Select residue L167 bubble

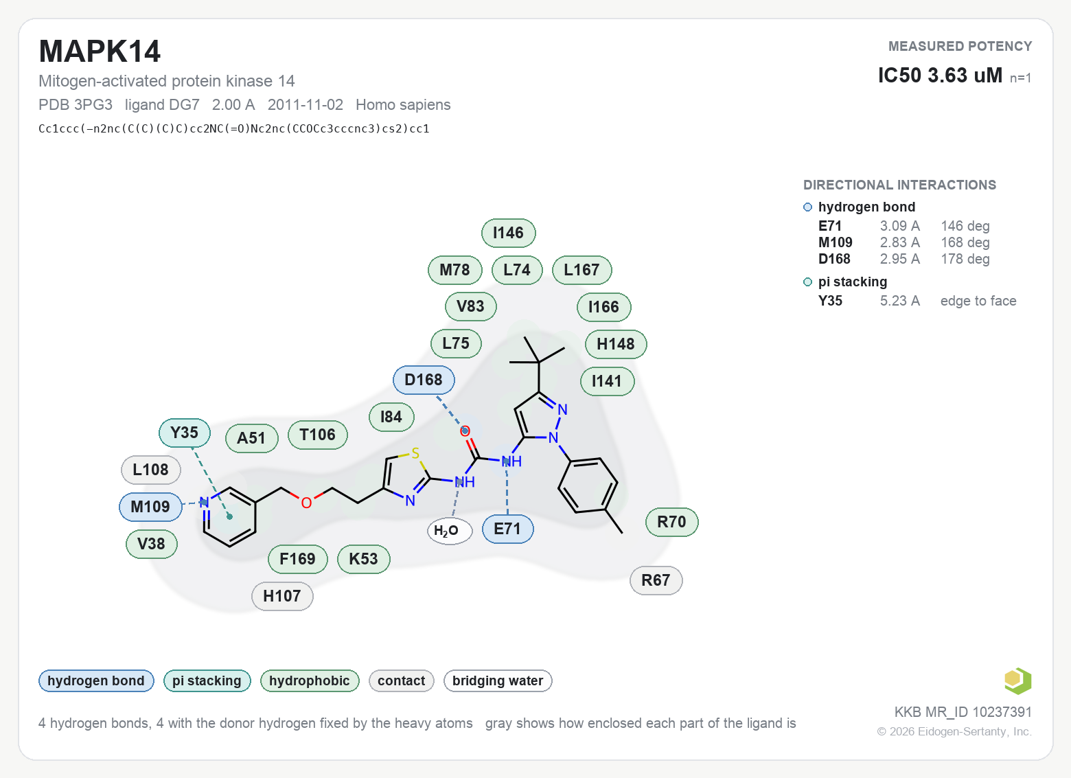tap(581, 270)
